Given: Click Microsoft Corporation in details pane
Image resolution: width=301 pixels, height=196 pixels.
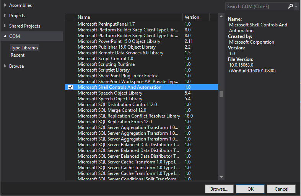Looking at the screenshot, I should 252,42.
